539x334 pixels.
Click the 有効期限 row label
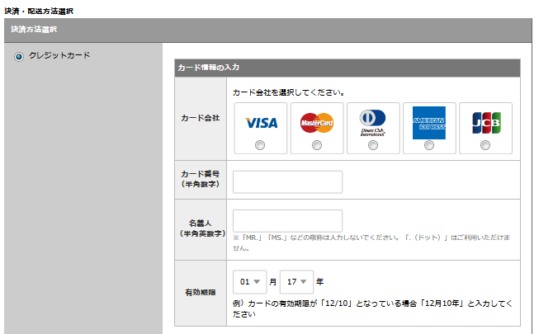coord(201,293)
